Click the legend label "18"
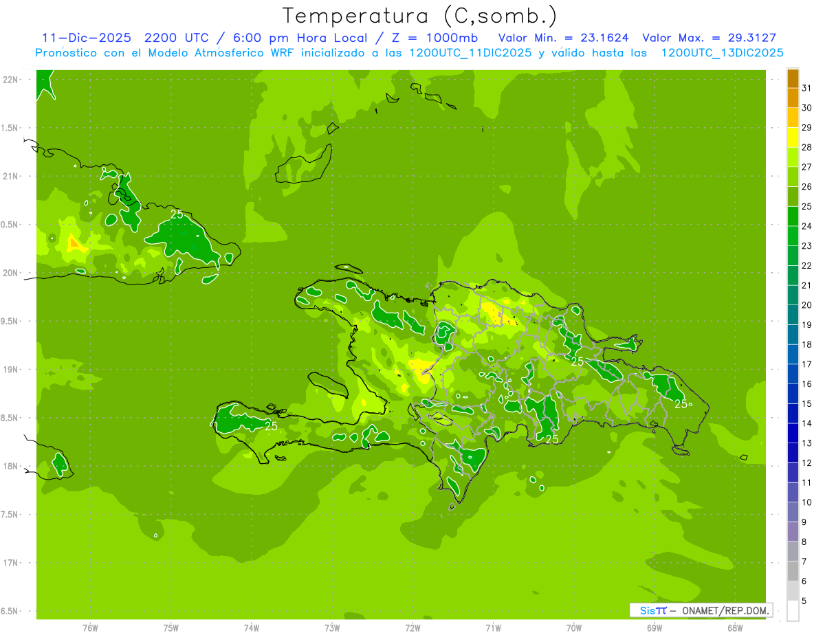 pos(807,345)
